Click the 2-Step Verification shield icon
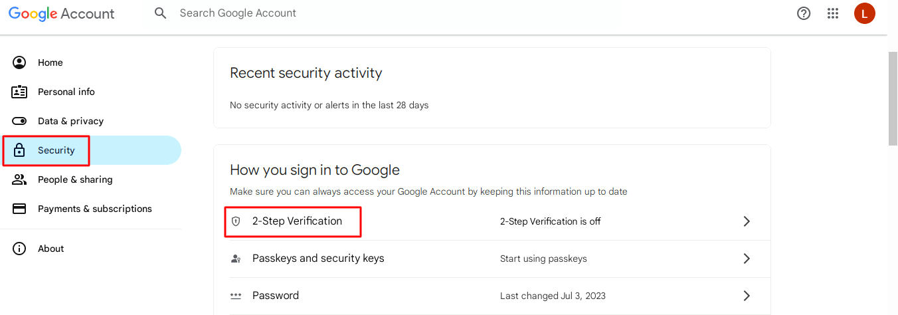Screen dimensions: 898x315 coord(236,221)
